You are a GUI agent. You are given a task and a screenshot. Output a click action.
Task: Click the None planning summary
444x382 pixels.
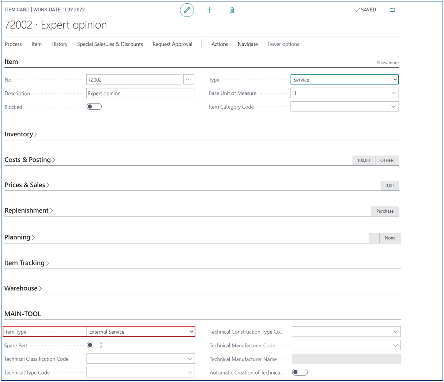[390, 238]
